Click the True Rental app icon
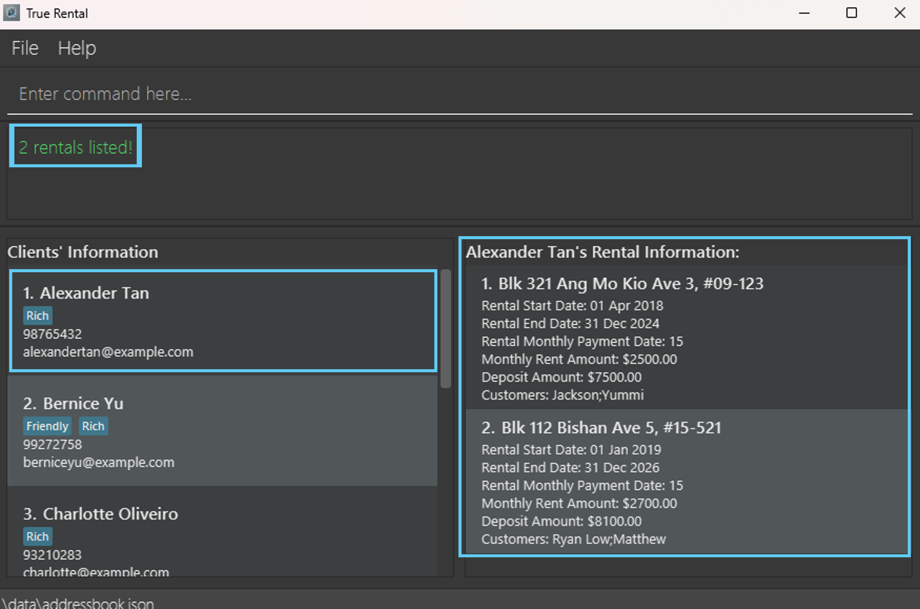Image resolution: width=920 pixels, height=609 pixels. pyautogui.click(x=11, y=13)
